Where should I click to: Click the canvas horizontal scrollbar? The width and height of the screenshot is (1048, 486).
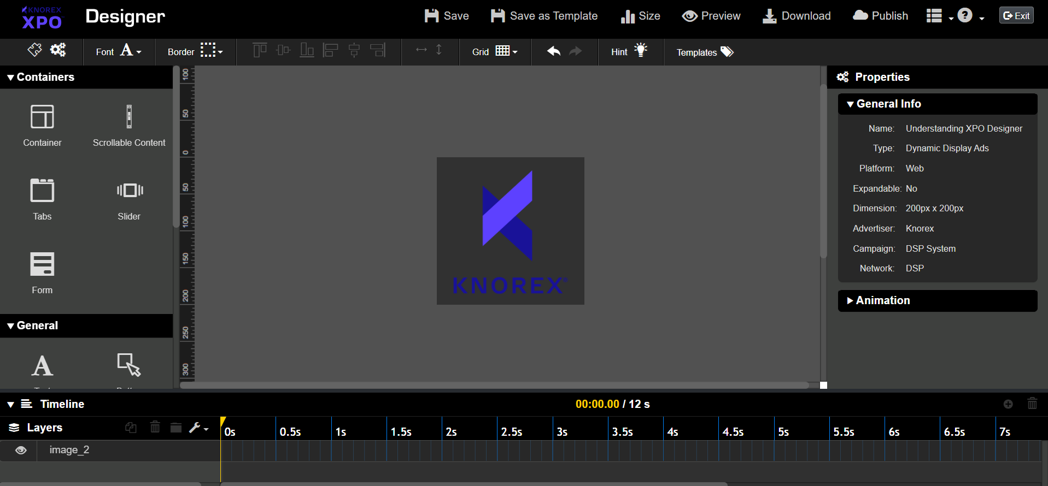494,385
